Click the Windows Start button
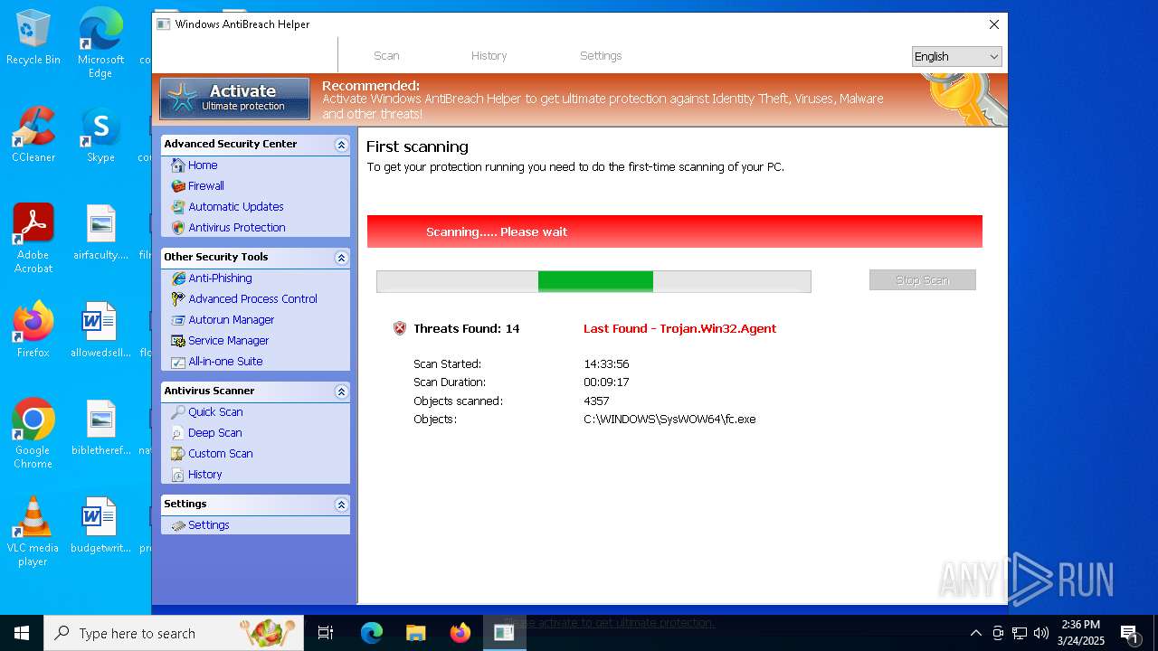Screen dimensions: 1158x651 [22, 633]
